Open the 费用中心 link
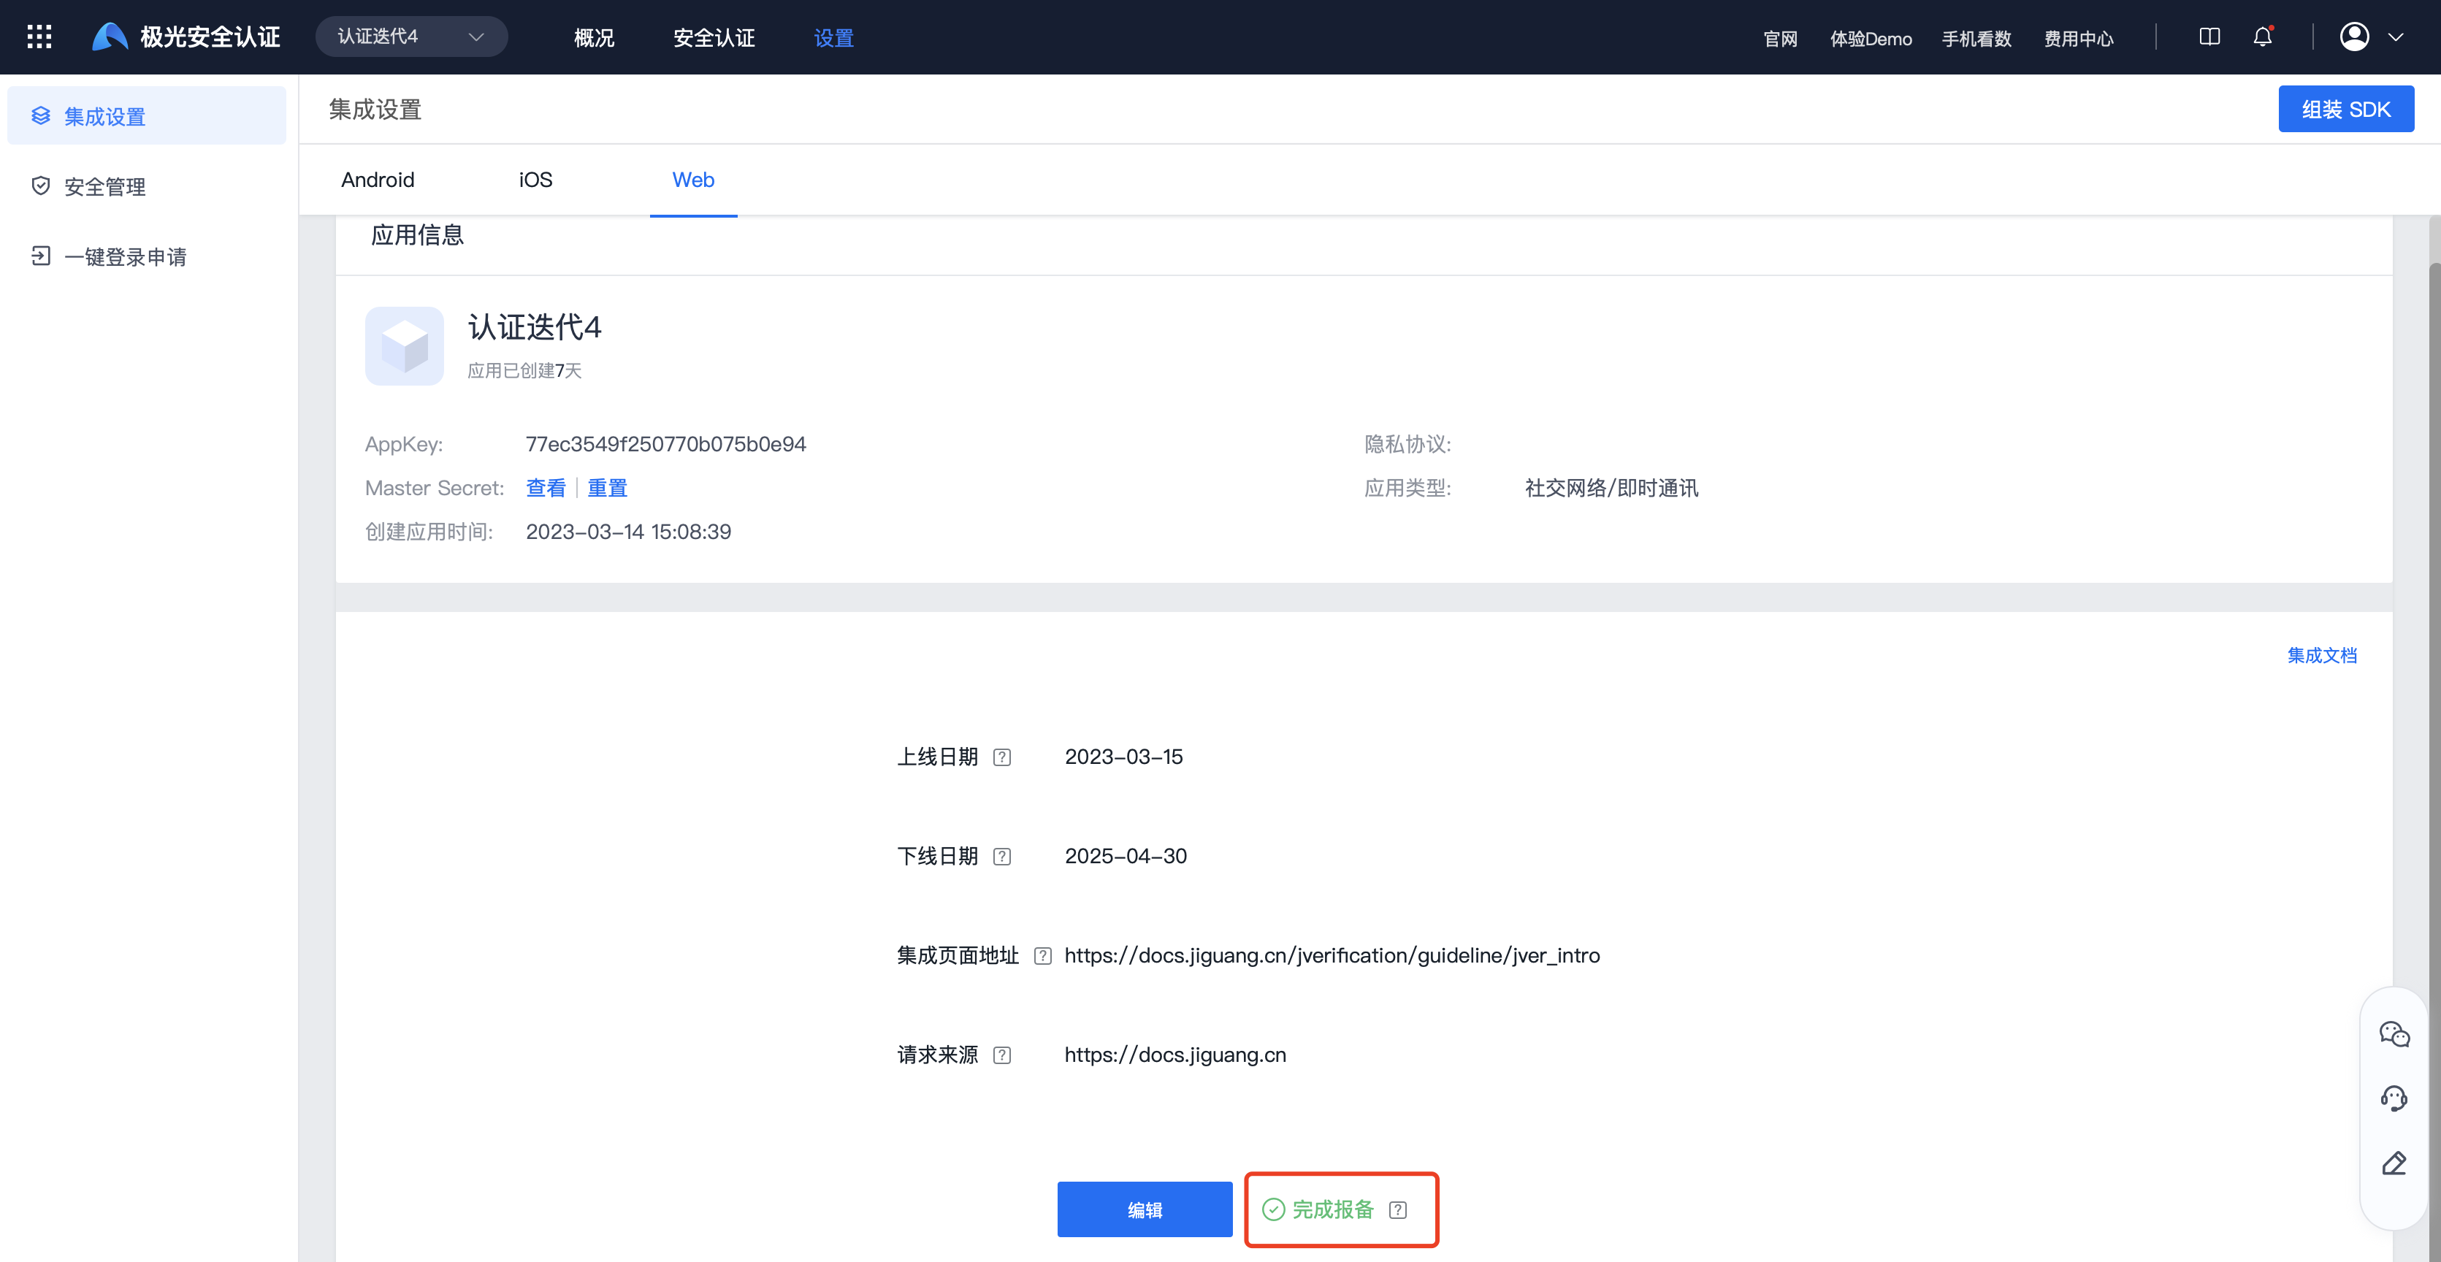Screen dimensions: 2441x1262 [x=2079, y=39]
